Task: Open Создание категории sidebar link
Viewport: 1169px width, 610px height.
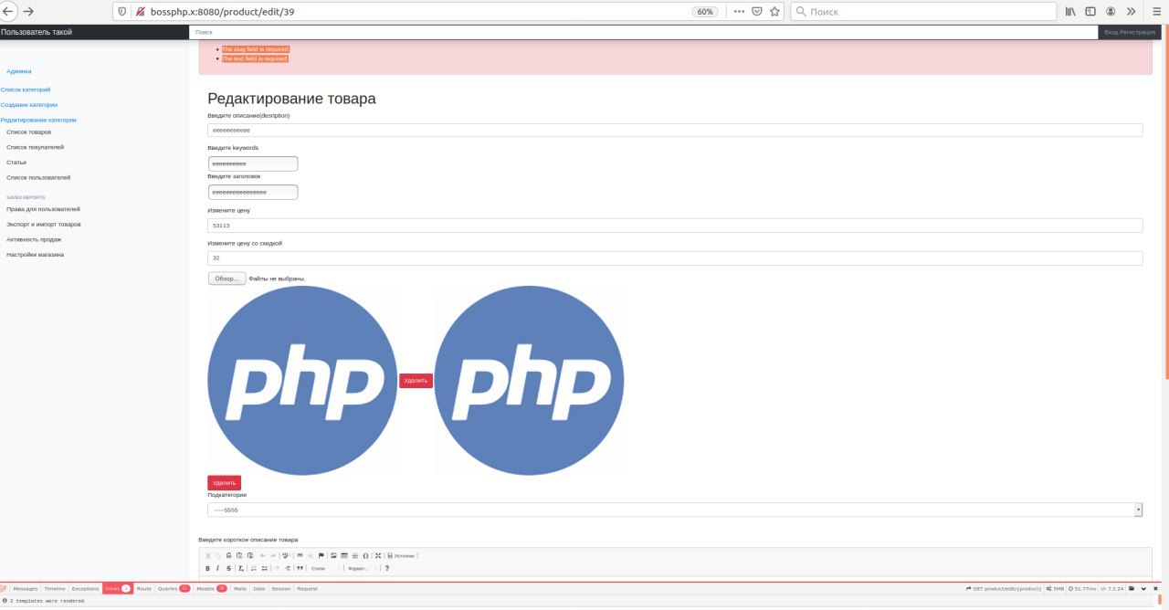Action: tap(29, 104)
